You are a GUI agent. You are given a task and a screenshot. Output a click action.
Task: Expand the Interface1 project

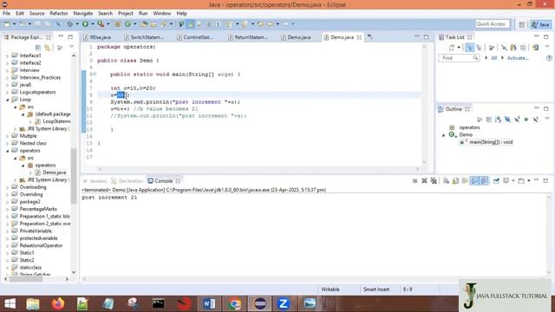pyautogui.click(x=8, y=55)
